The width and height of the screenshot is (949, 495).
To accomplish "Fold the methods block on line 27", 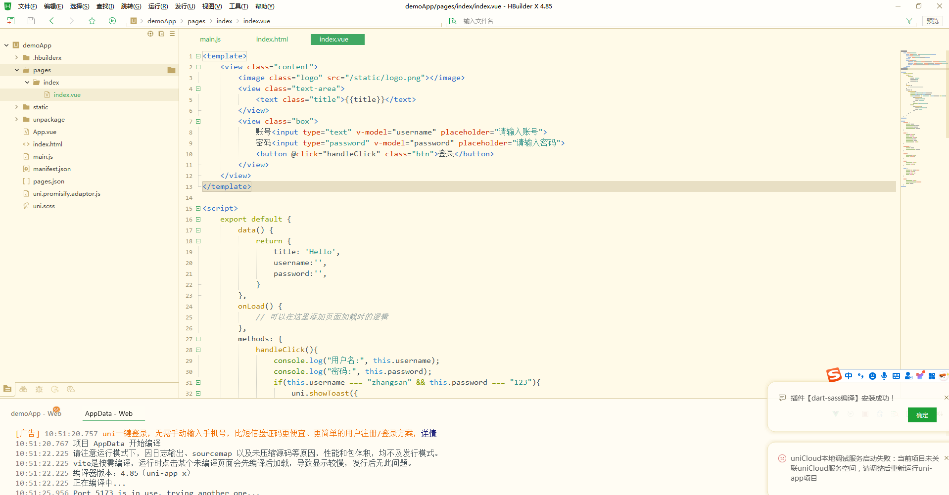I will point(198,339).
